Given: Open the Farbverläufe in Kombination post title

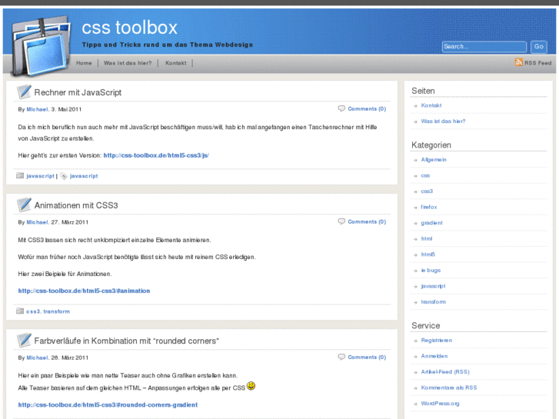Looking at the screenshot, I should [127, 341].
